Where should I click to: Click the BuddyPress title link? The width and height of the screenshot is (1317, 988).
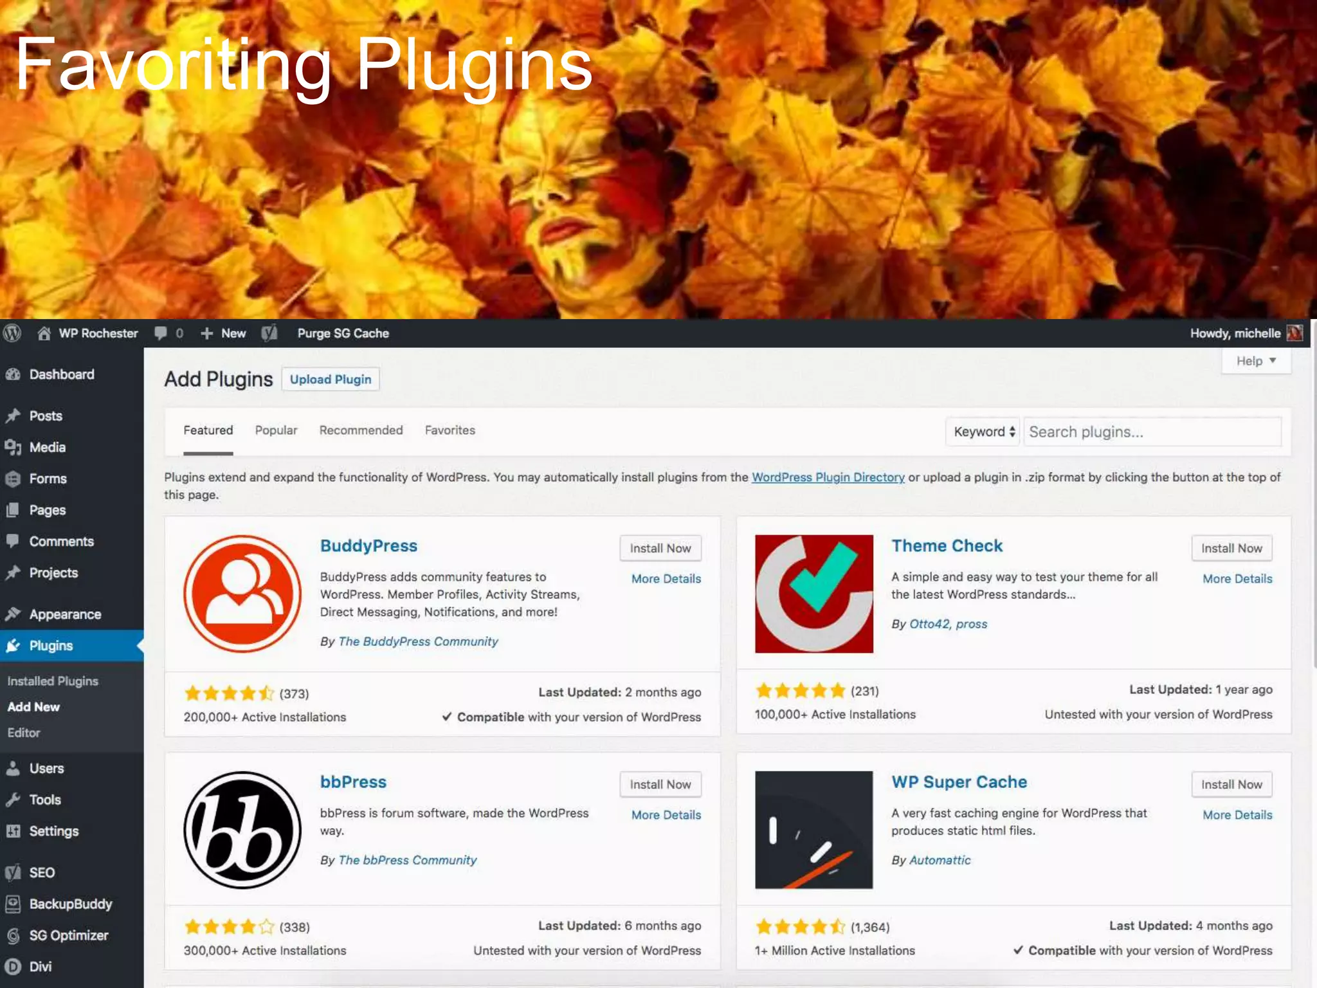coord(369,545)
